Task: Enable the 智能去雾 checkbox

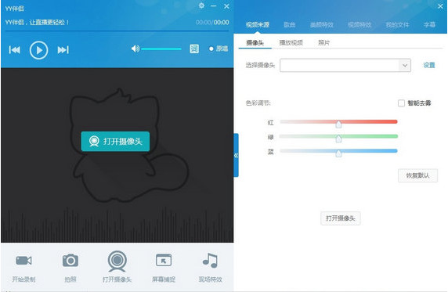Action: click(401, 103)
